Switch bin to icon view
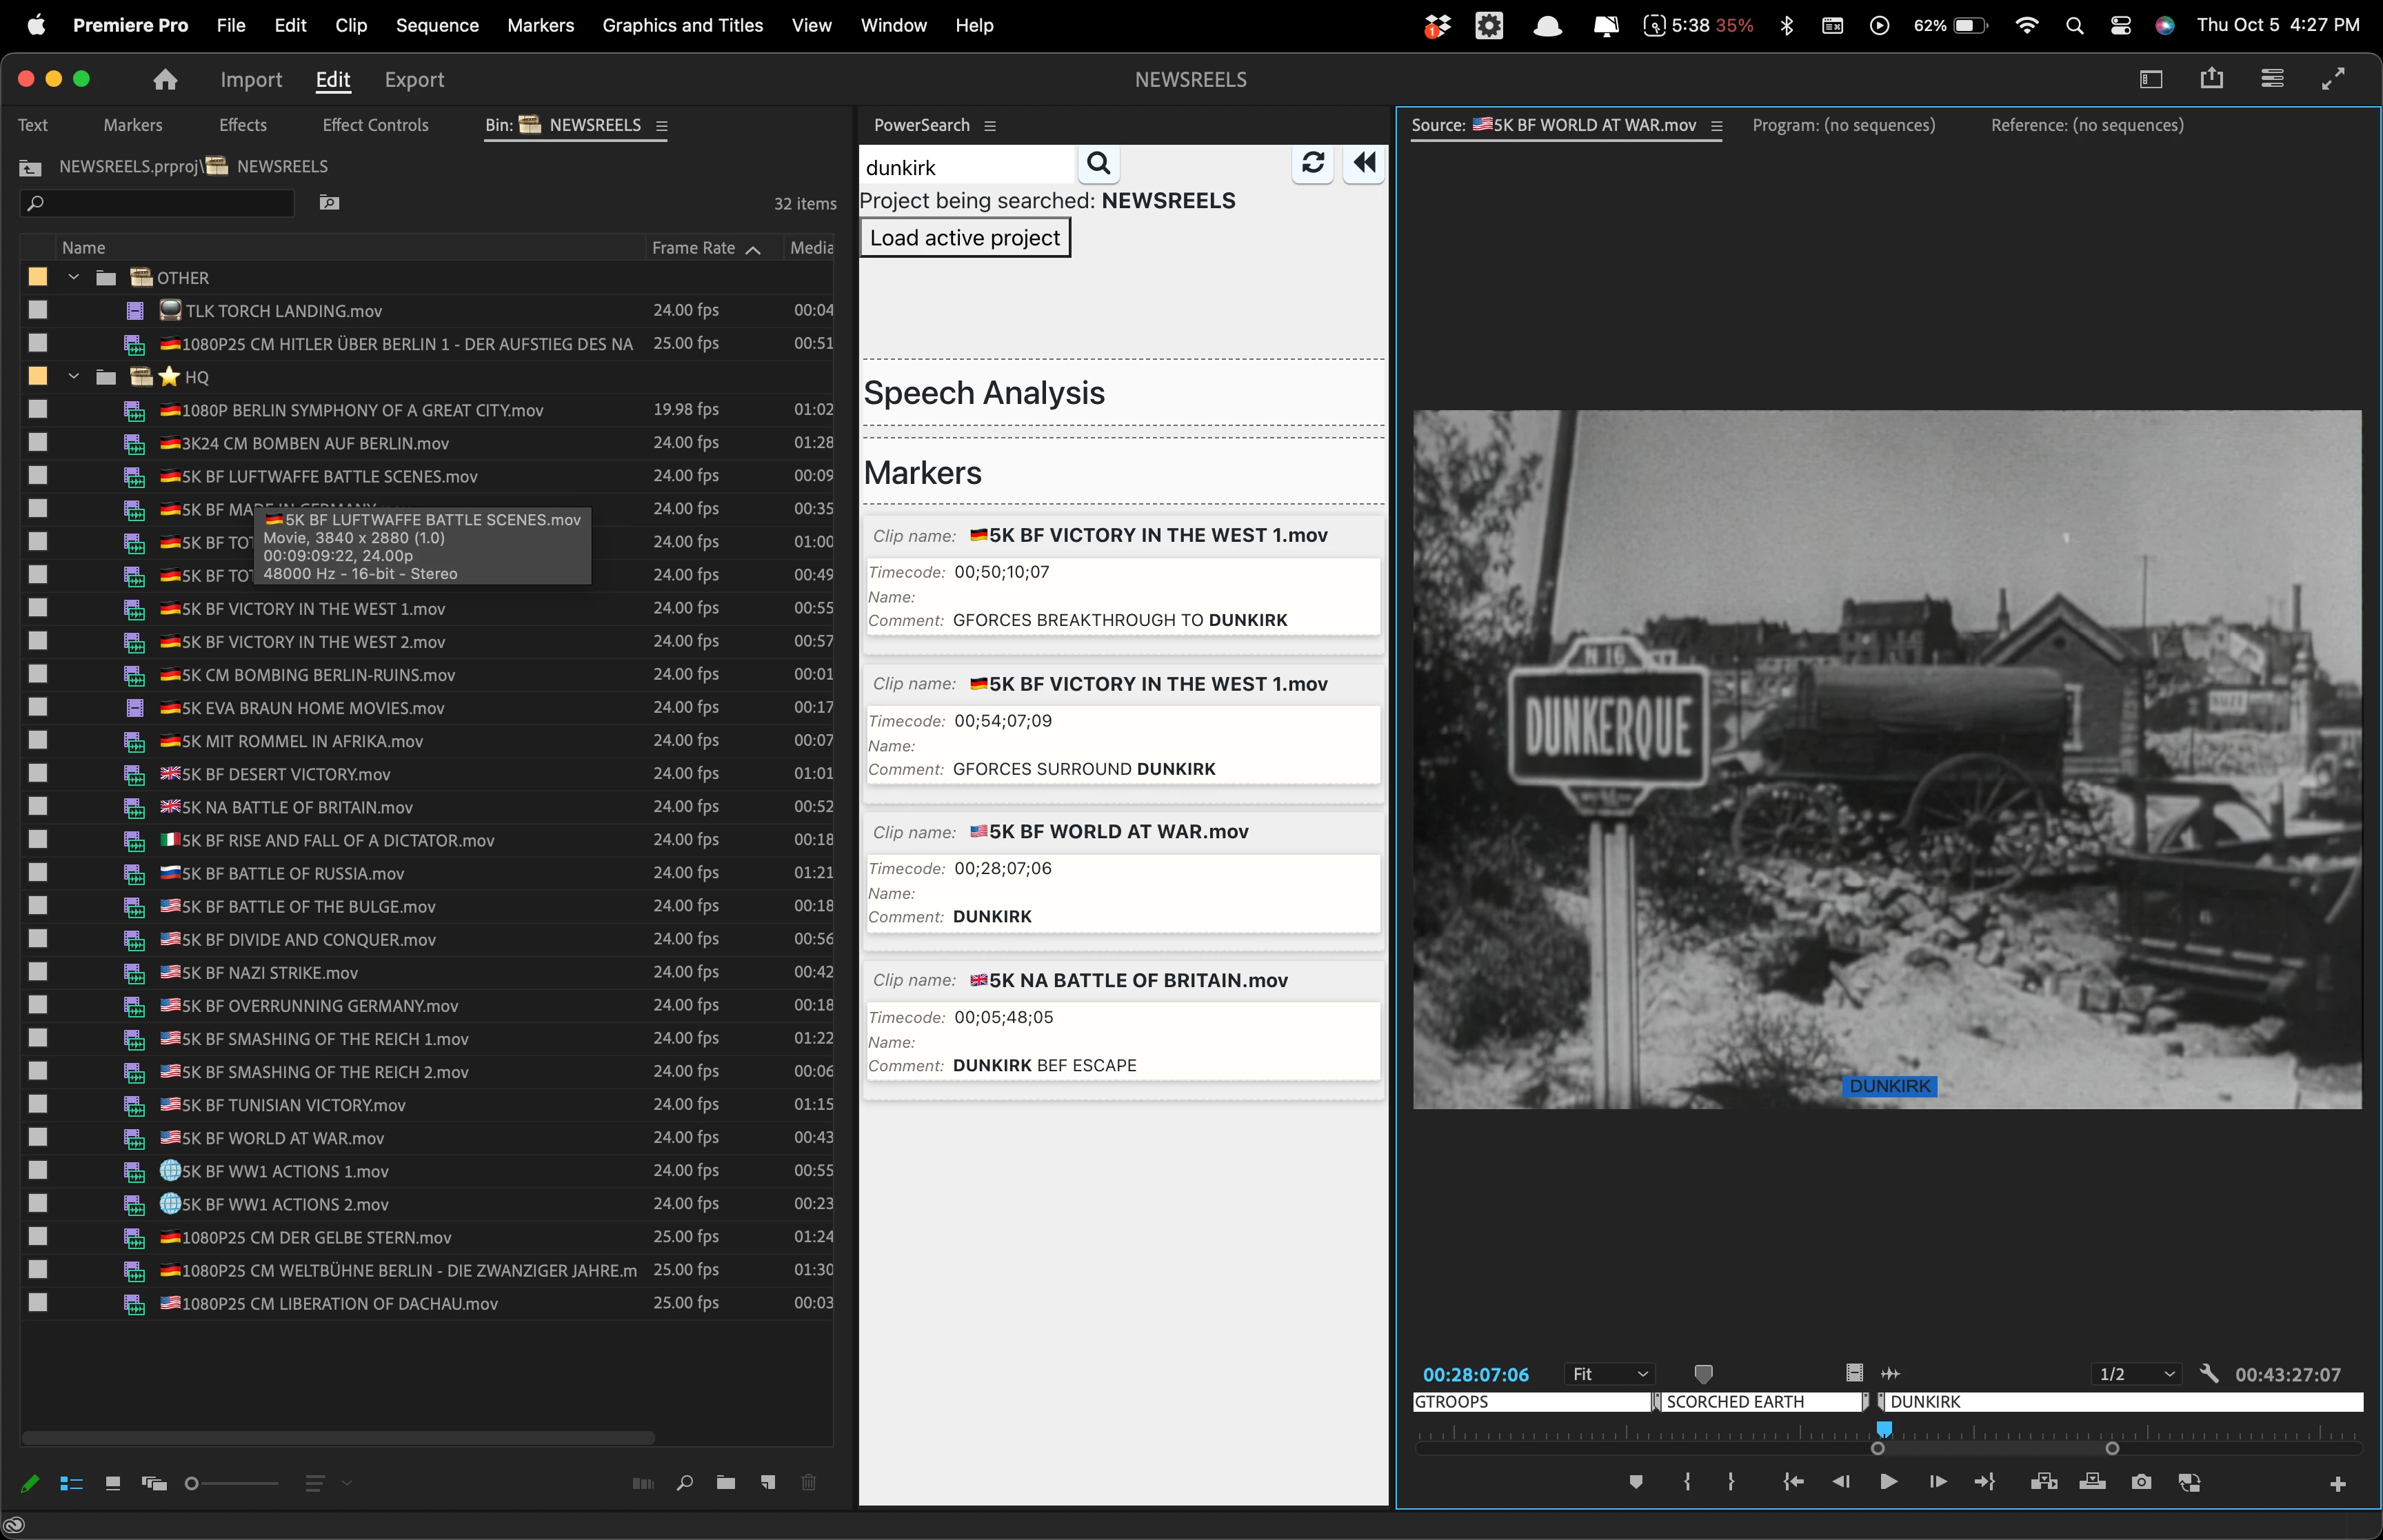Viewport: 2383px width, 1540px height. coord(113,1484)
